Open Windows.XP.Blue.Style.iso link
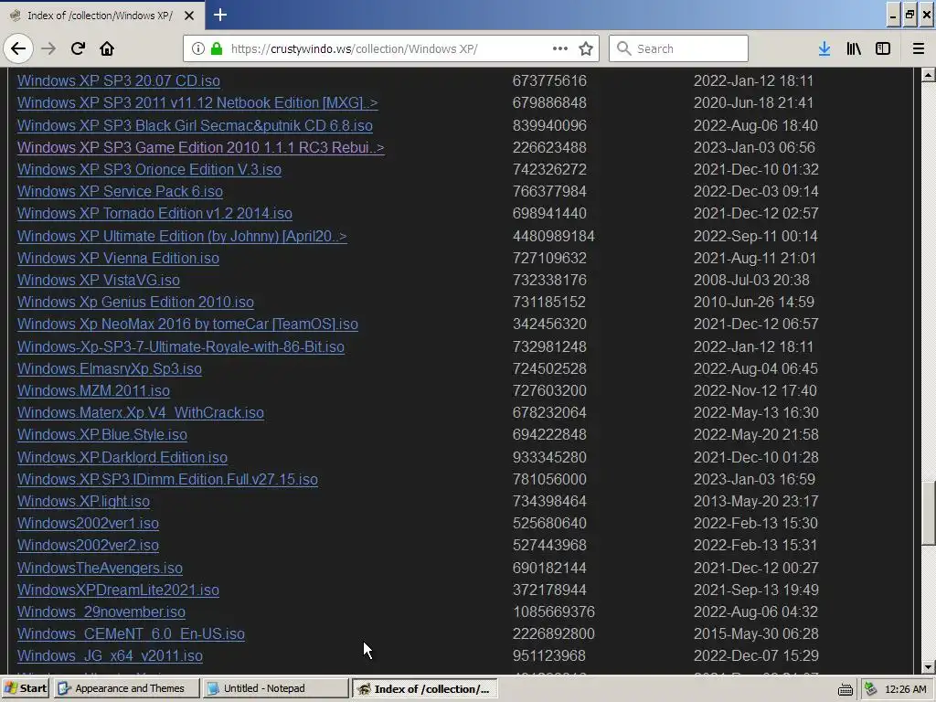 pos(102,434)
